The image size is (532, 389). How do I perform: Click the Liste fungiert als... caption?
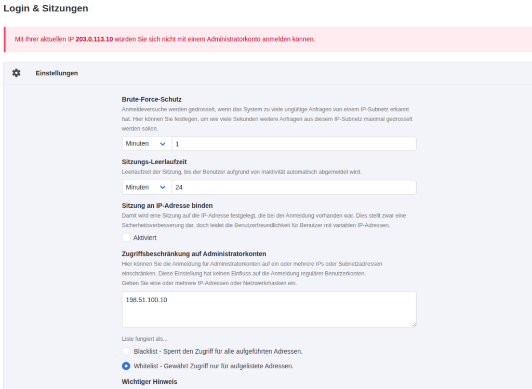pyautogui.click(x=144, y=339)
